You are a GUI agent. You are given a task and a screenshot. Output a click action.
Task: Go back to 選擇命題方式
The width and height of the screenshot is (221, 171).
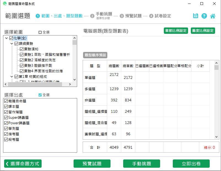(23, 164)
